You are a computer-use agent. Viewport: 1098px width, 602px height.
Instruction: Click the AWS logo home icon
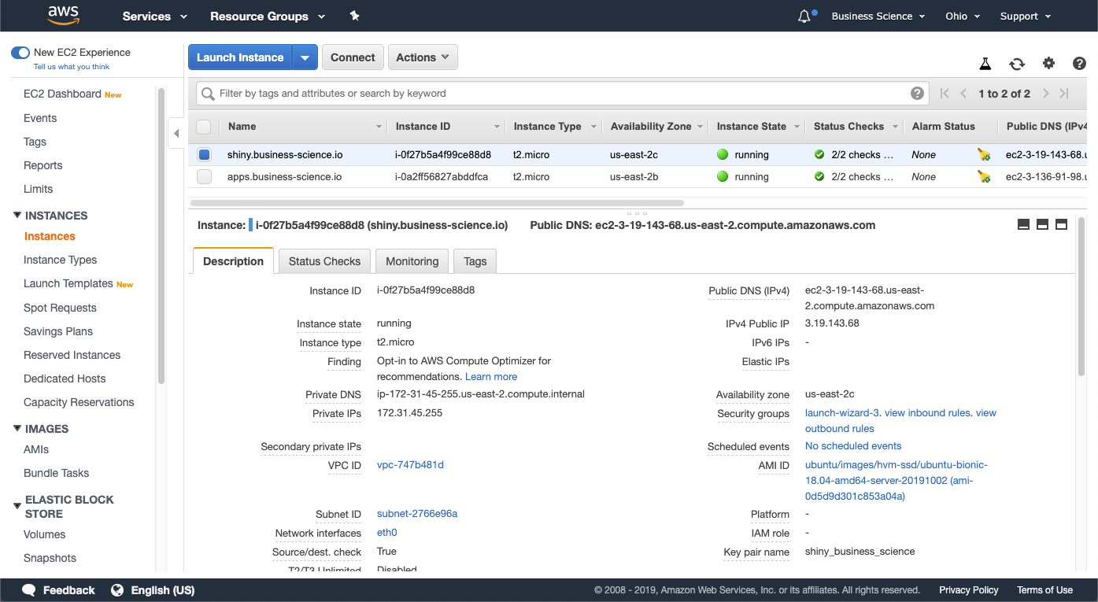(x=63, y=15)
